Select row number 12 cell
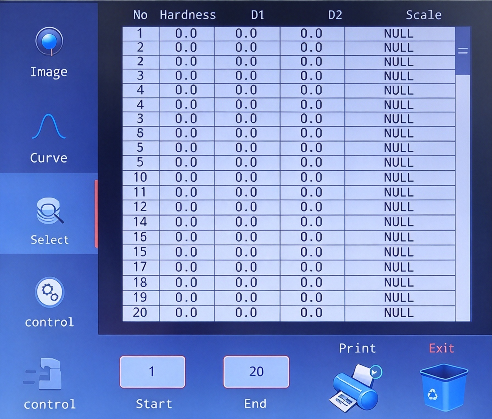This screenshot has height=419, width=492. [x=141, y=207]
